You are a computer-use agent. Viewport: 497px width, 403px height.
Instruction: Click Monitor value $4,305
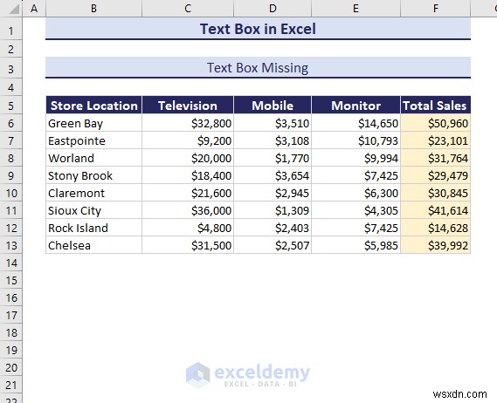(356, 210)
